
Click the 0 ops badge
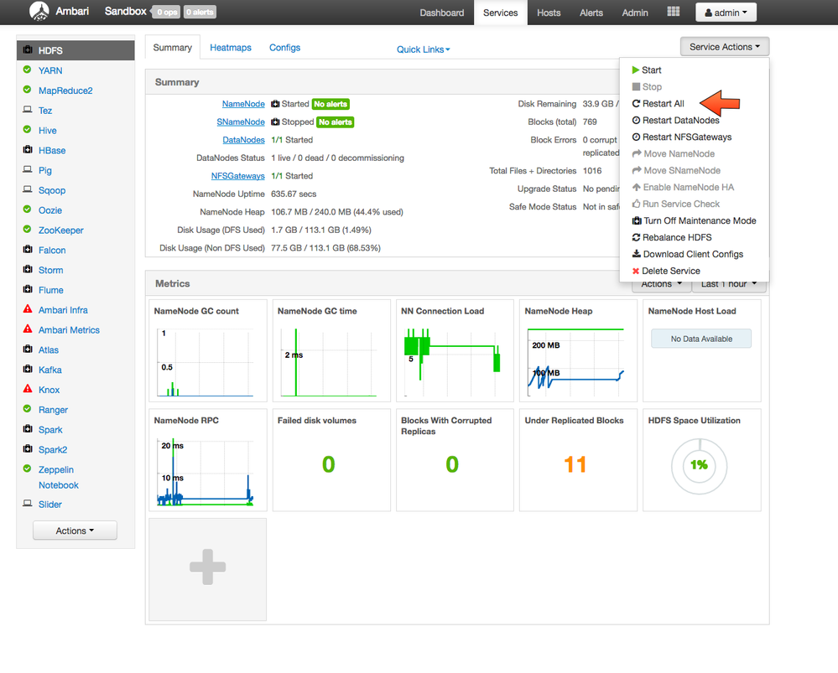167,12
